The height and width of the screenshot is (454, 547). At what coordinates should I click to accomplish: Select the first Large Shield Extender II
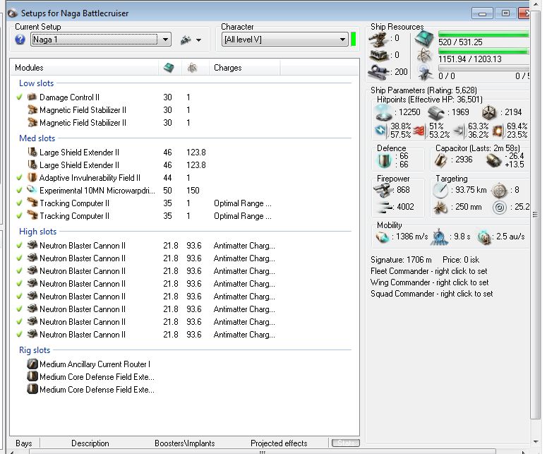(79, 152)
